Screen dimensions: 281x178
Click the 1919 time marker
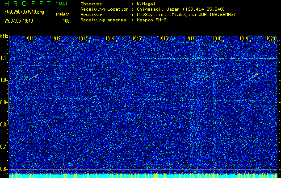244,39
